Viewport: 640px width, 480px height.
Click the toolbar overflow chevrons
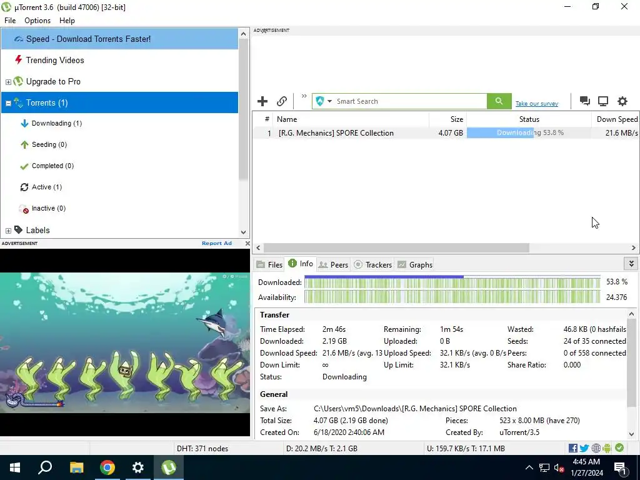tap(304, 96)
